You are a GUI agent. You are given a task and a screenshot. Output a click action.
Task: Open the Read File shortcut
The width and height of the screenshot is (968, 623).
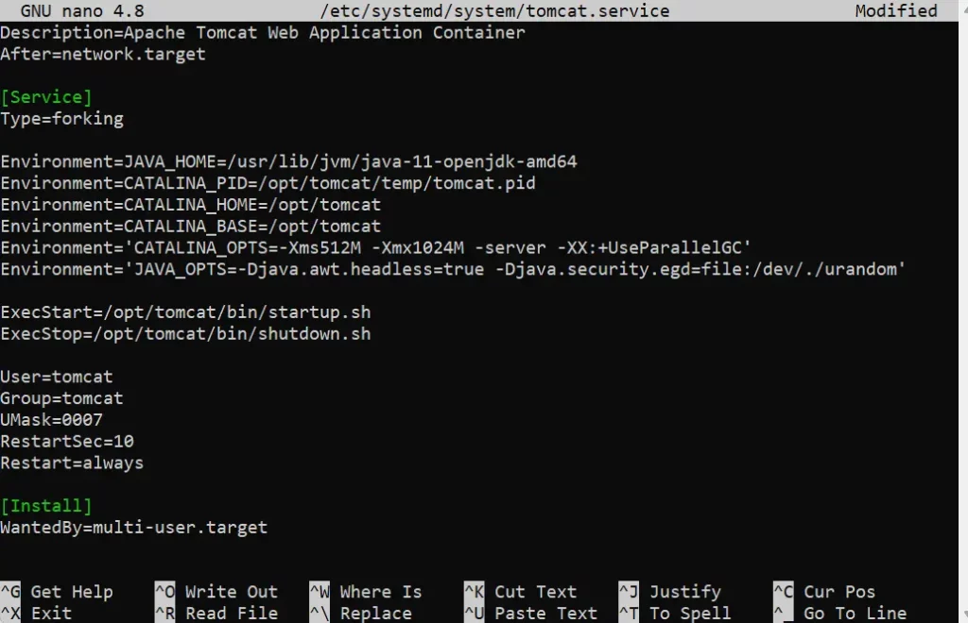coord(231,613)
